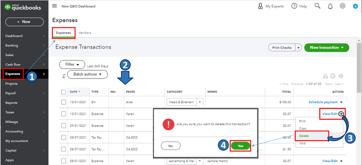Check the 09/01/2021 Karen expense row
Viewport: 362px width, 165px height.
[63, 126]
